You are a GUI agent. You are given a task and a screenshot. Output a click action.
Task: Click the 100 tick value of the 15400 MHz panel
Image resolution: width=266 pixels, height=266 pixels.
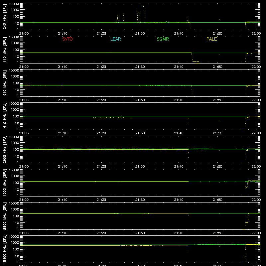(x=16, y=249)
